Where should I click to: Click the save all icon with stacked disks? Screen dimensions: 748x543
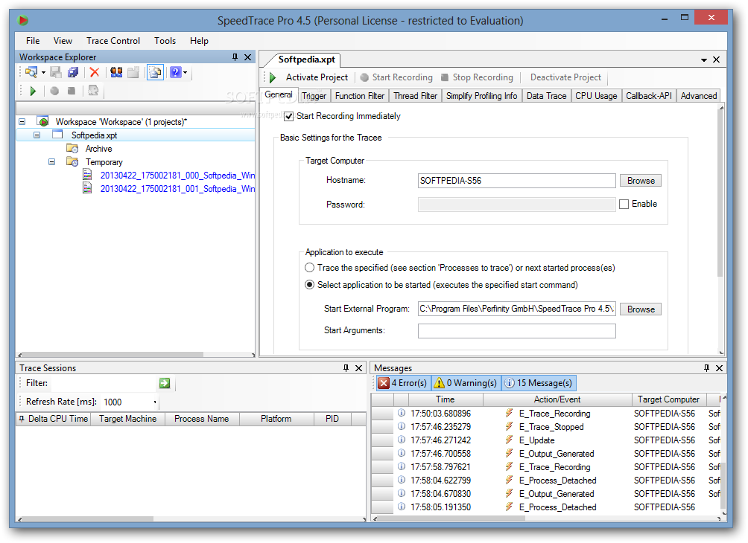click(x=73, y=72)
